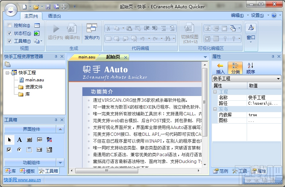
Task: Click the 发布(F7) publish button
Action: tap(92, 32)
